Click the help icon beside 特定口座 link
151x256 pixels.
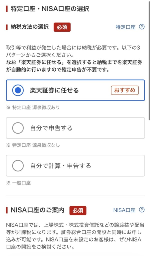(142, 27)
